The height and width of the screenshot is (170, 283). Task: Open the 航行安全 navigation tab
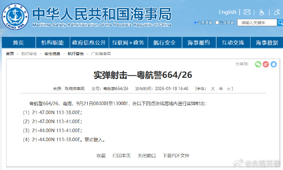coord(165,43)
